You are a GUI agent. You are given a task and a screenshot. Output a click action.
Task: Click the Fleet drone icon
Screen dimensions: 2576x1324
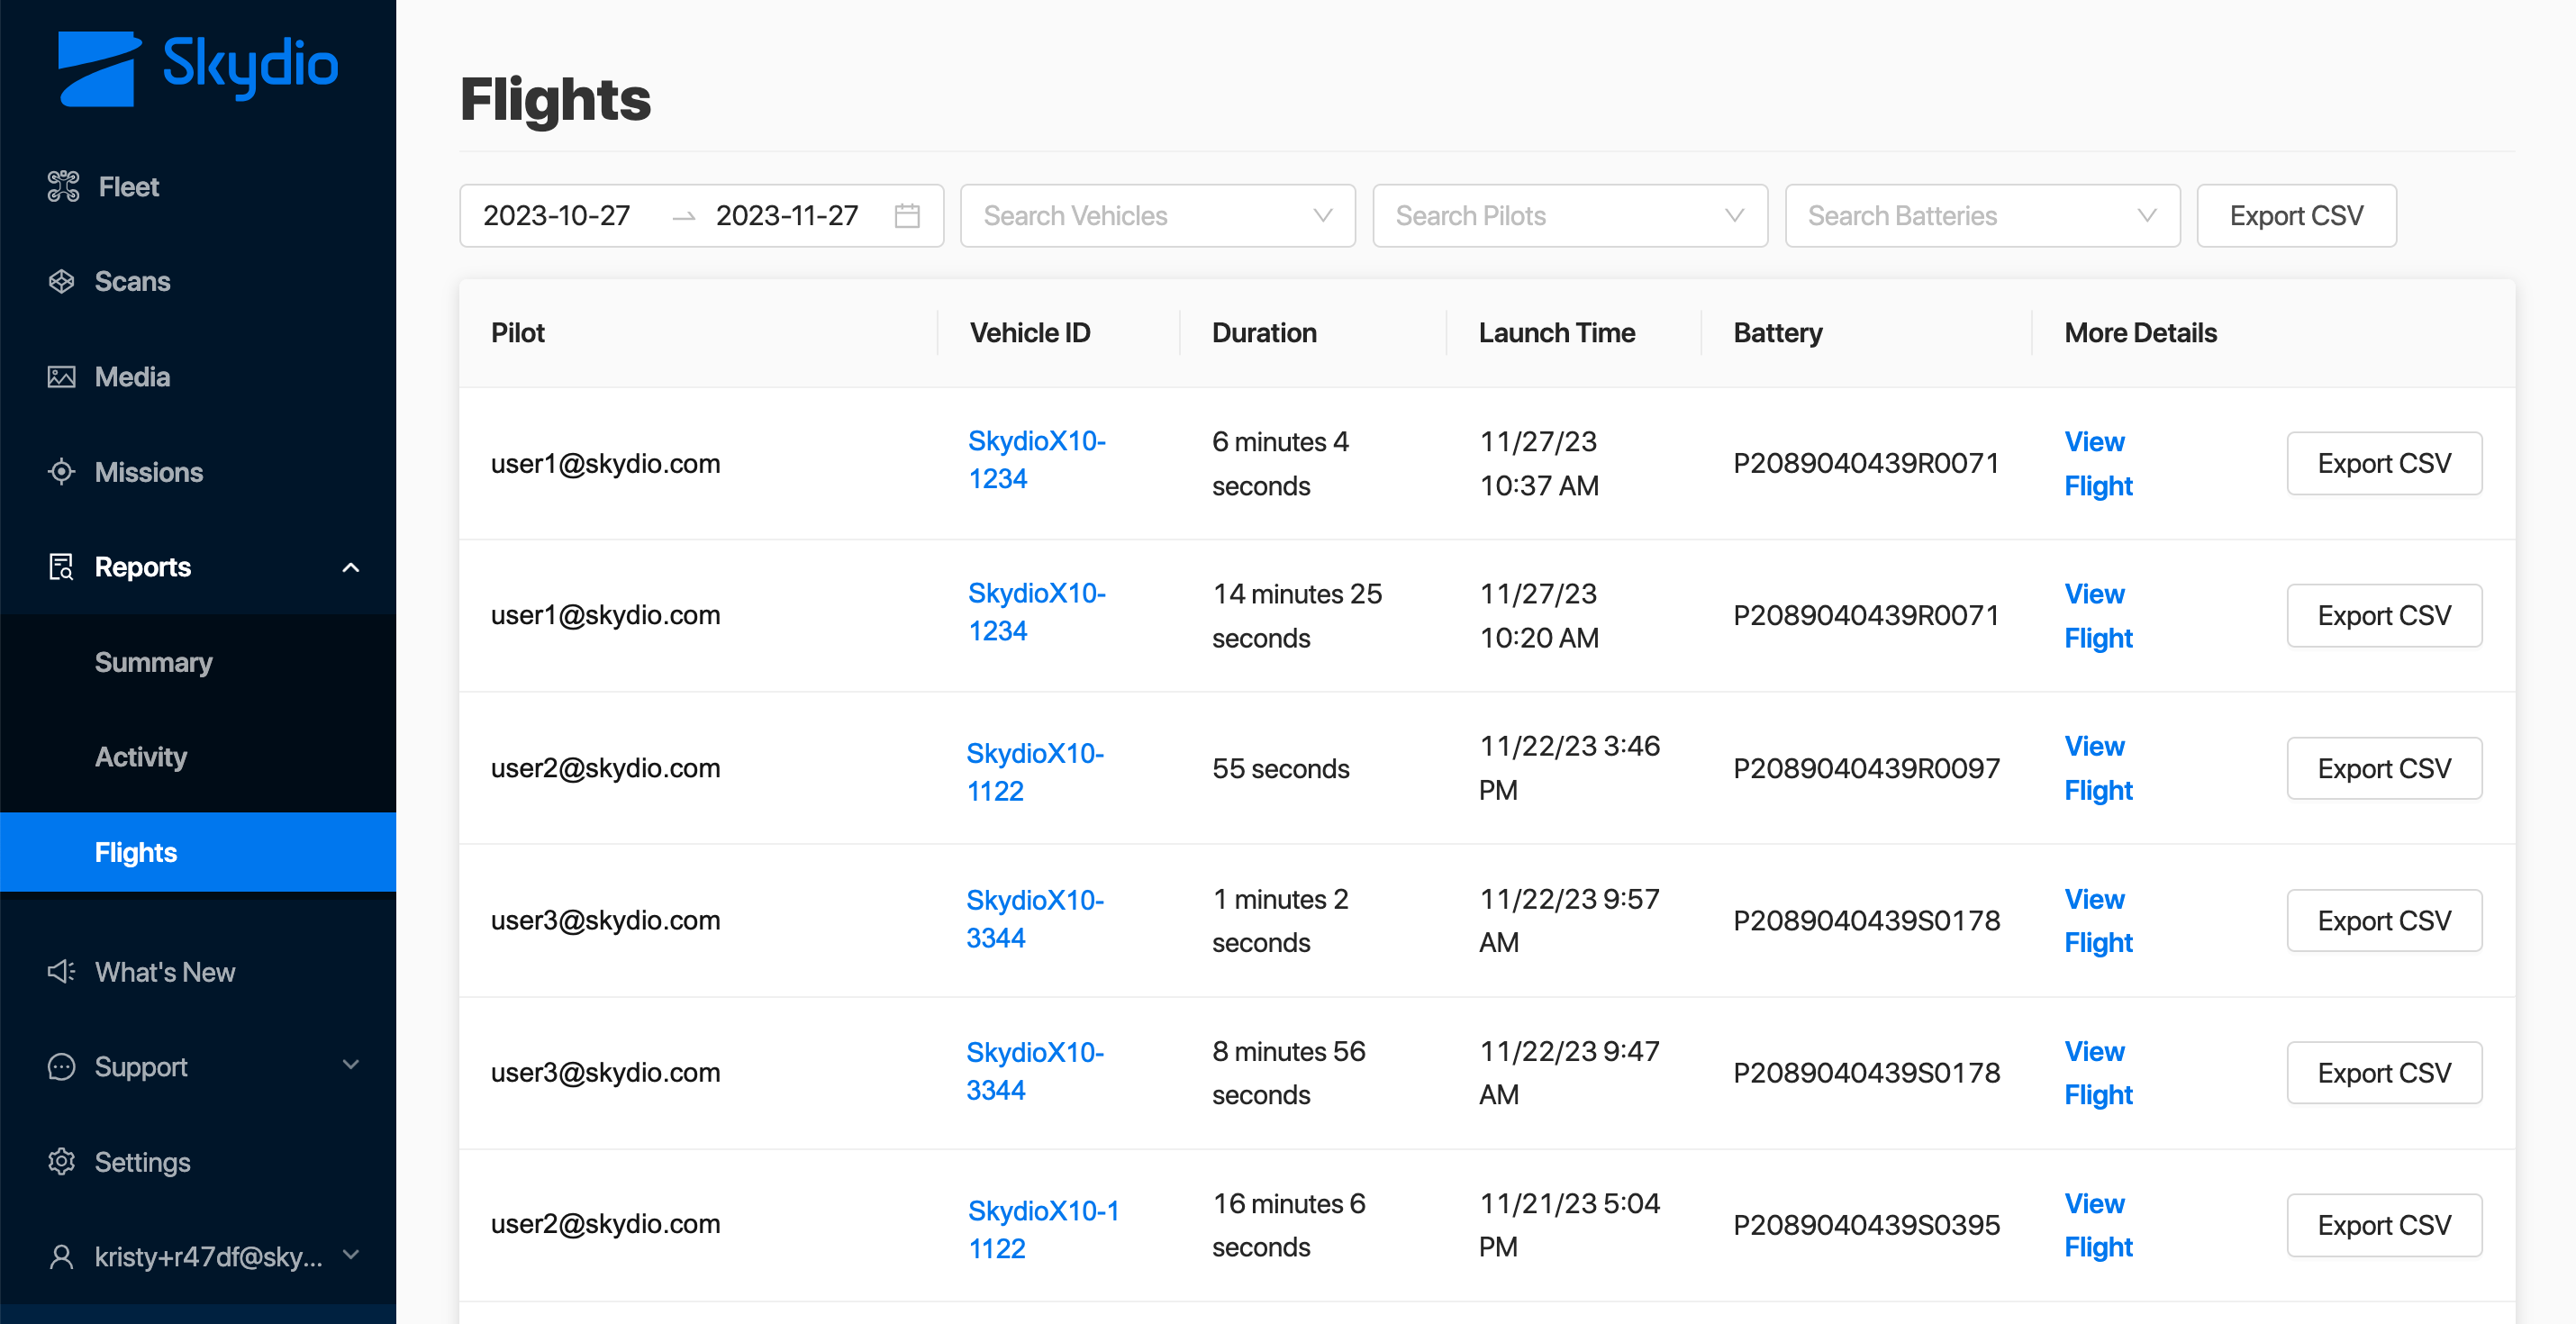pyautogui.click(x=62, y=186)
